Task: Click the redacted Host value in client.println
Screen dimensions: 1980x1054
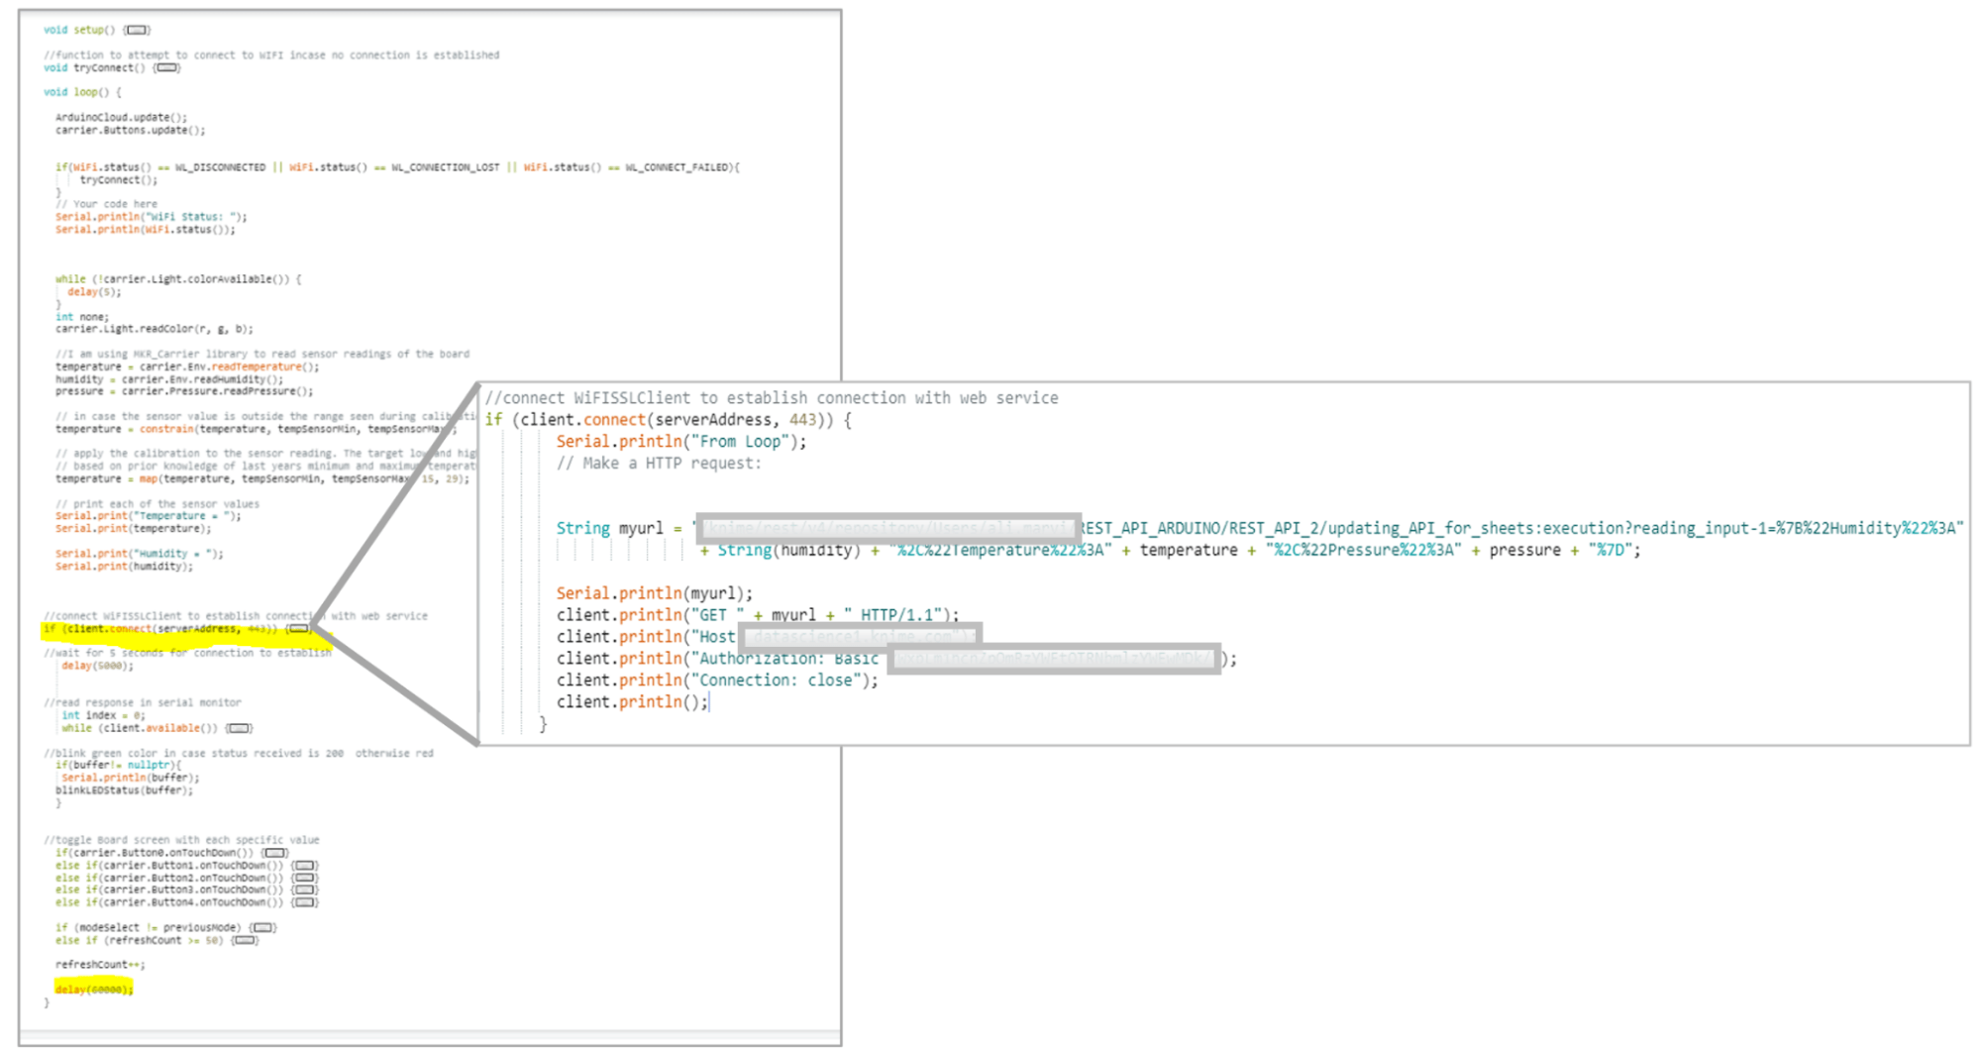Action: 857,635
